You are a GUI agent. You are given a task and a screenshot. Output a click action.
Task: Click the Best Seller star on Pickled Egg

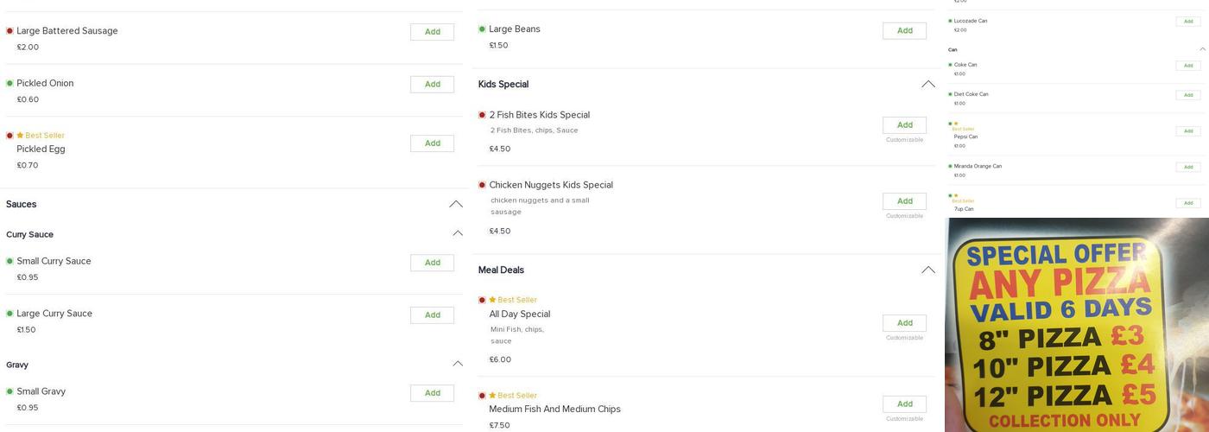click(x=20, y=136)
